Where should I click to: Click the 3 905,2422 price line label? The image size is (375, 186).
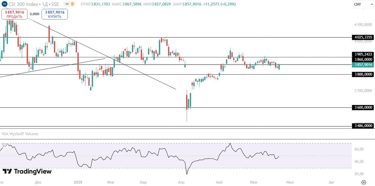tap(363, 54)
